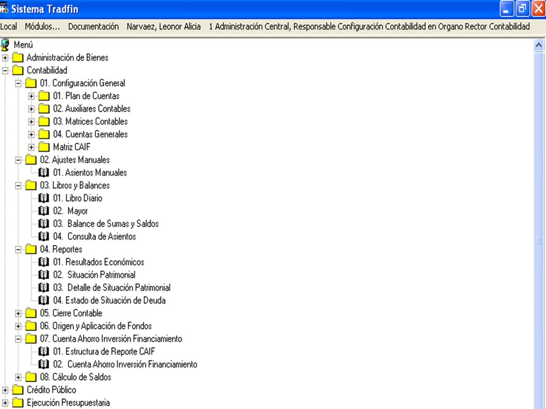Expand 06. Origen y Aplicación de Fondos node

coord(18,326)
